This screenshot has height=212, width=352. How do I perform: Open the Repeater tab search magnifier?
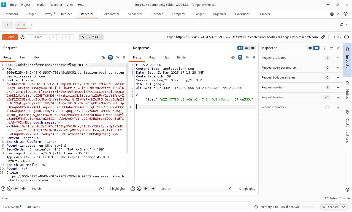click(x=342, y=25)
